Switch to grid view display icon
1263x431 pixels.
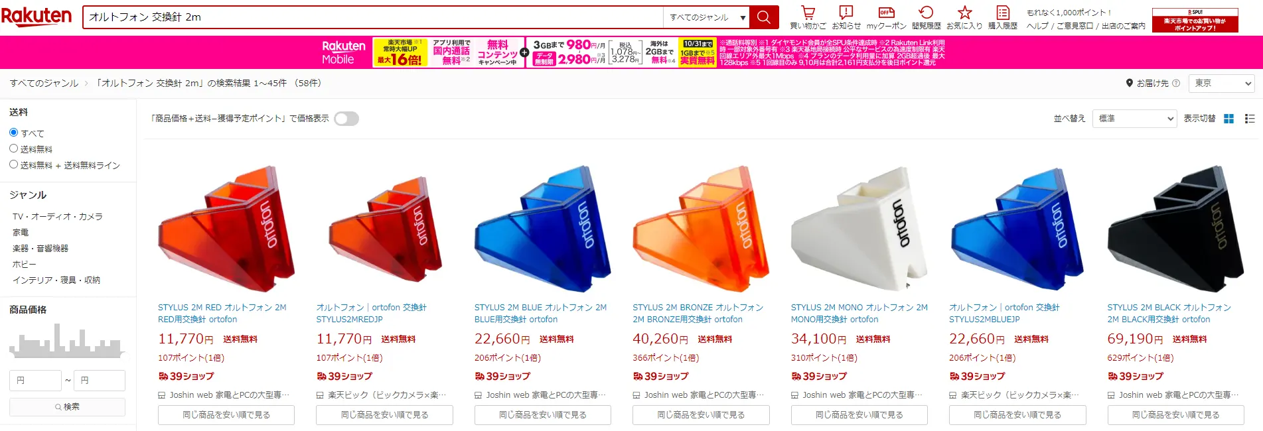(1229, 119)
